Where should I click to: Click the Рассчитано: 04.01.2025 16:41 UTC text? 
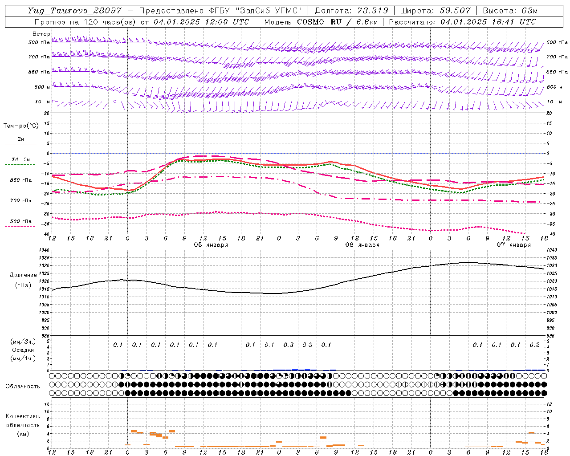(x=462, y=22)
